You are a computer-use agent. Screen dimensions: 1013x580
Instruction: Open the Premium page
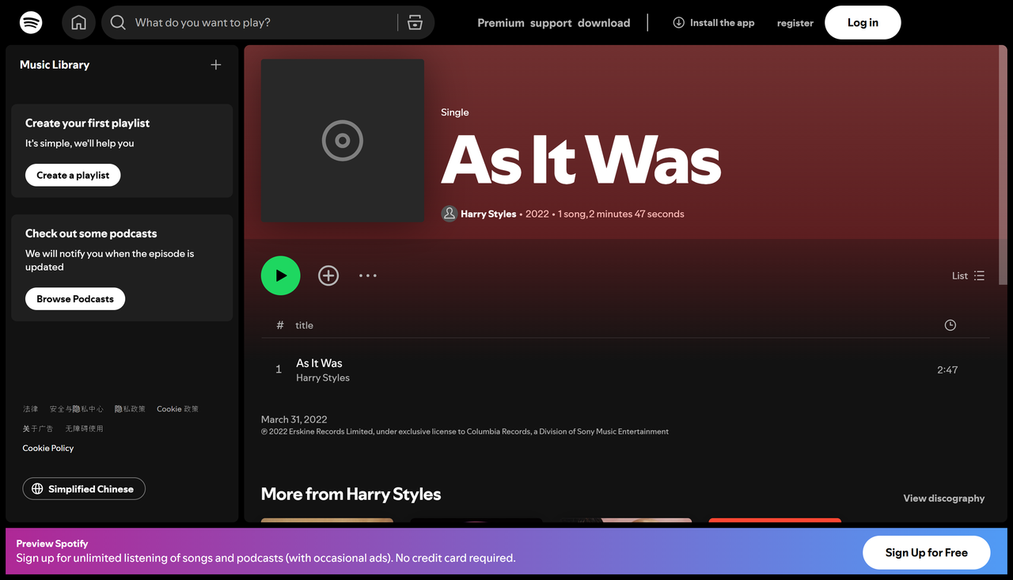point(501,23)
